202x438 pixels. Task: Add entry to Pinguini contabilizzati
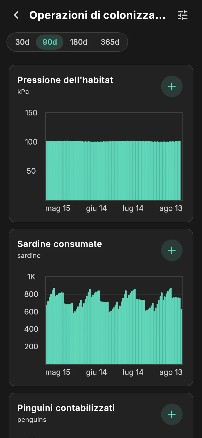pyautogui.click(x=172, y=414)
